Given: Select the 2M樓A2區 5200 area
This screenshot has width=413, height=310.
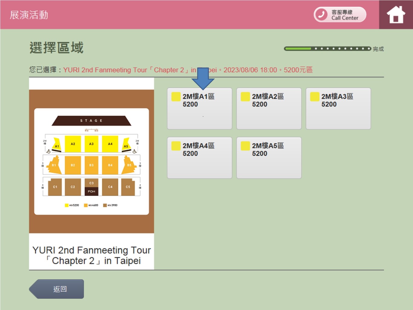Looking at the screenshot, I should pyautogui.click(x=269, y=109).
